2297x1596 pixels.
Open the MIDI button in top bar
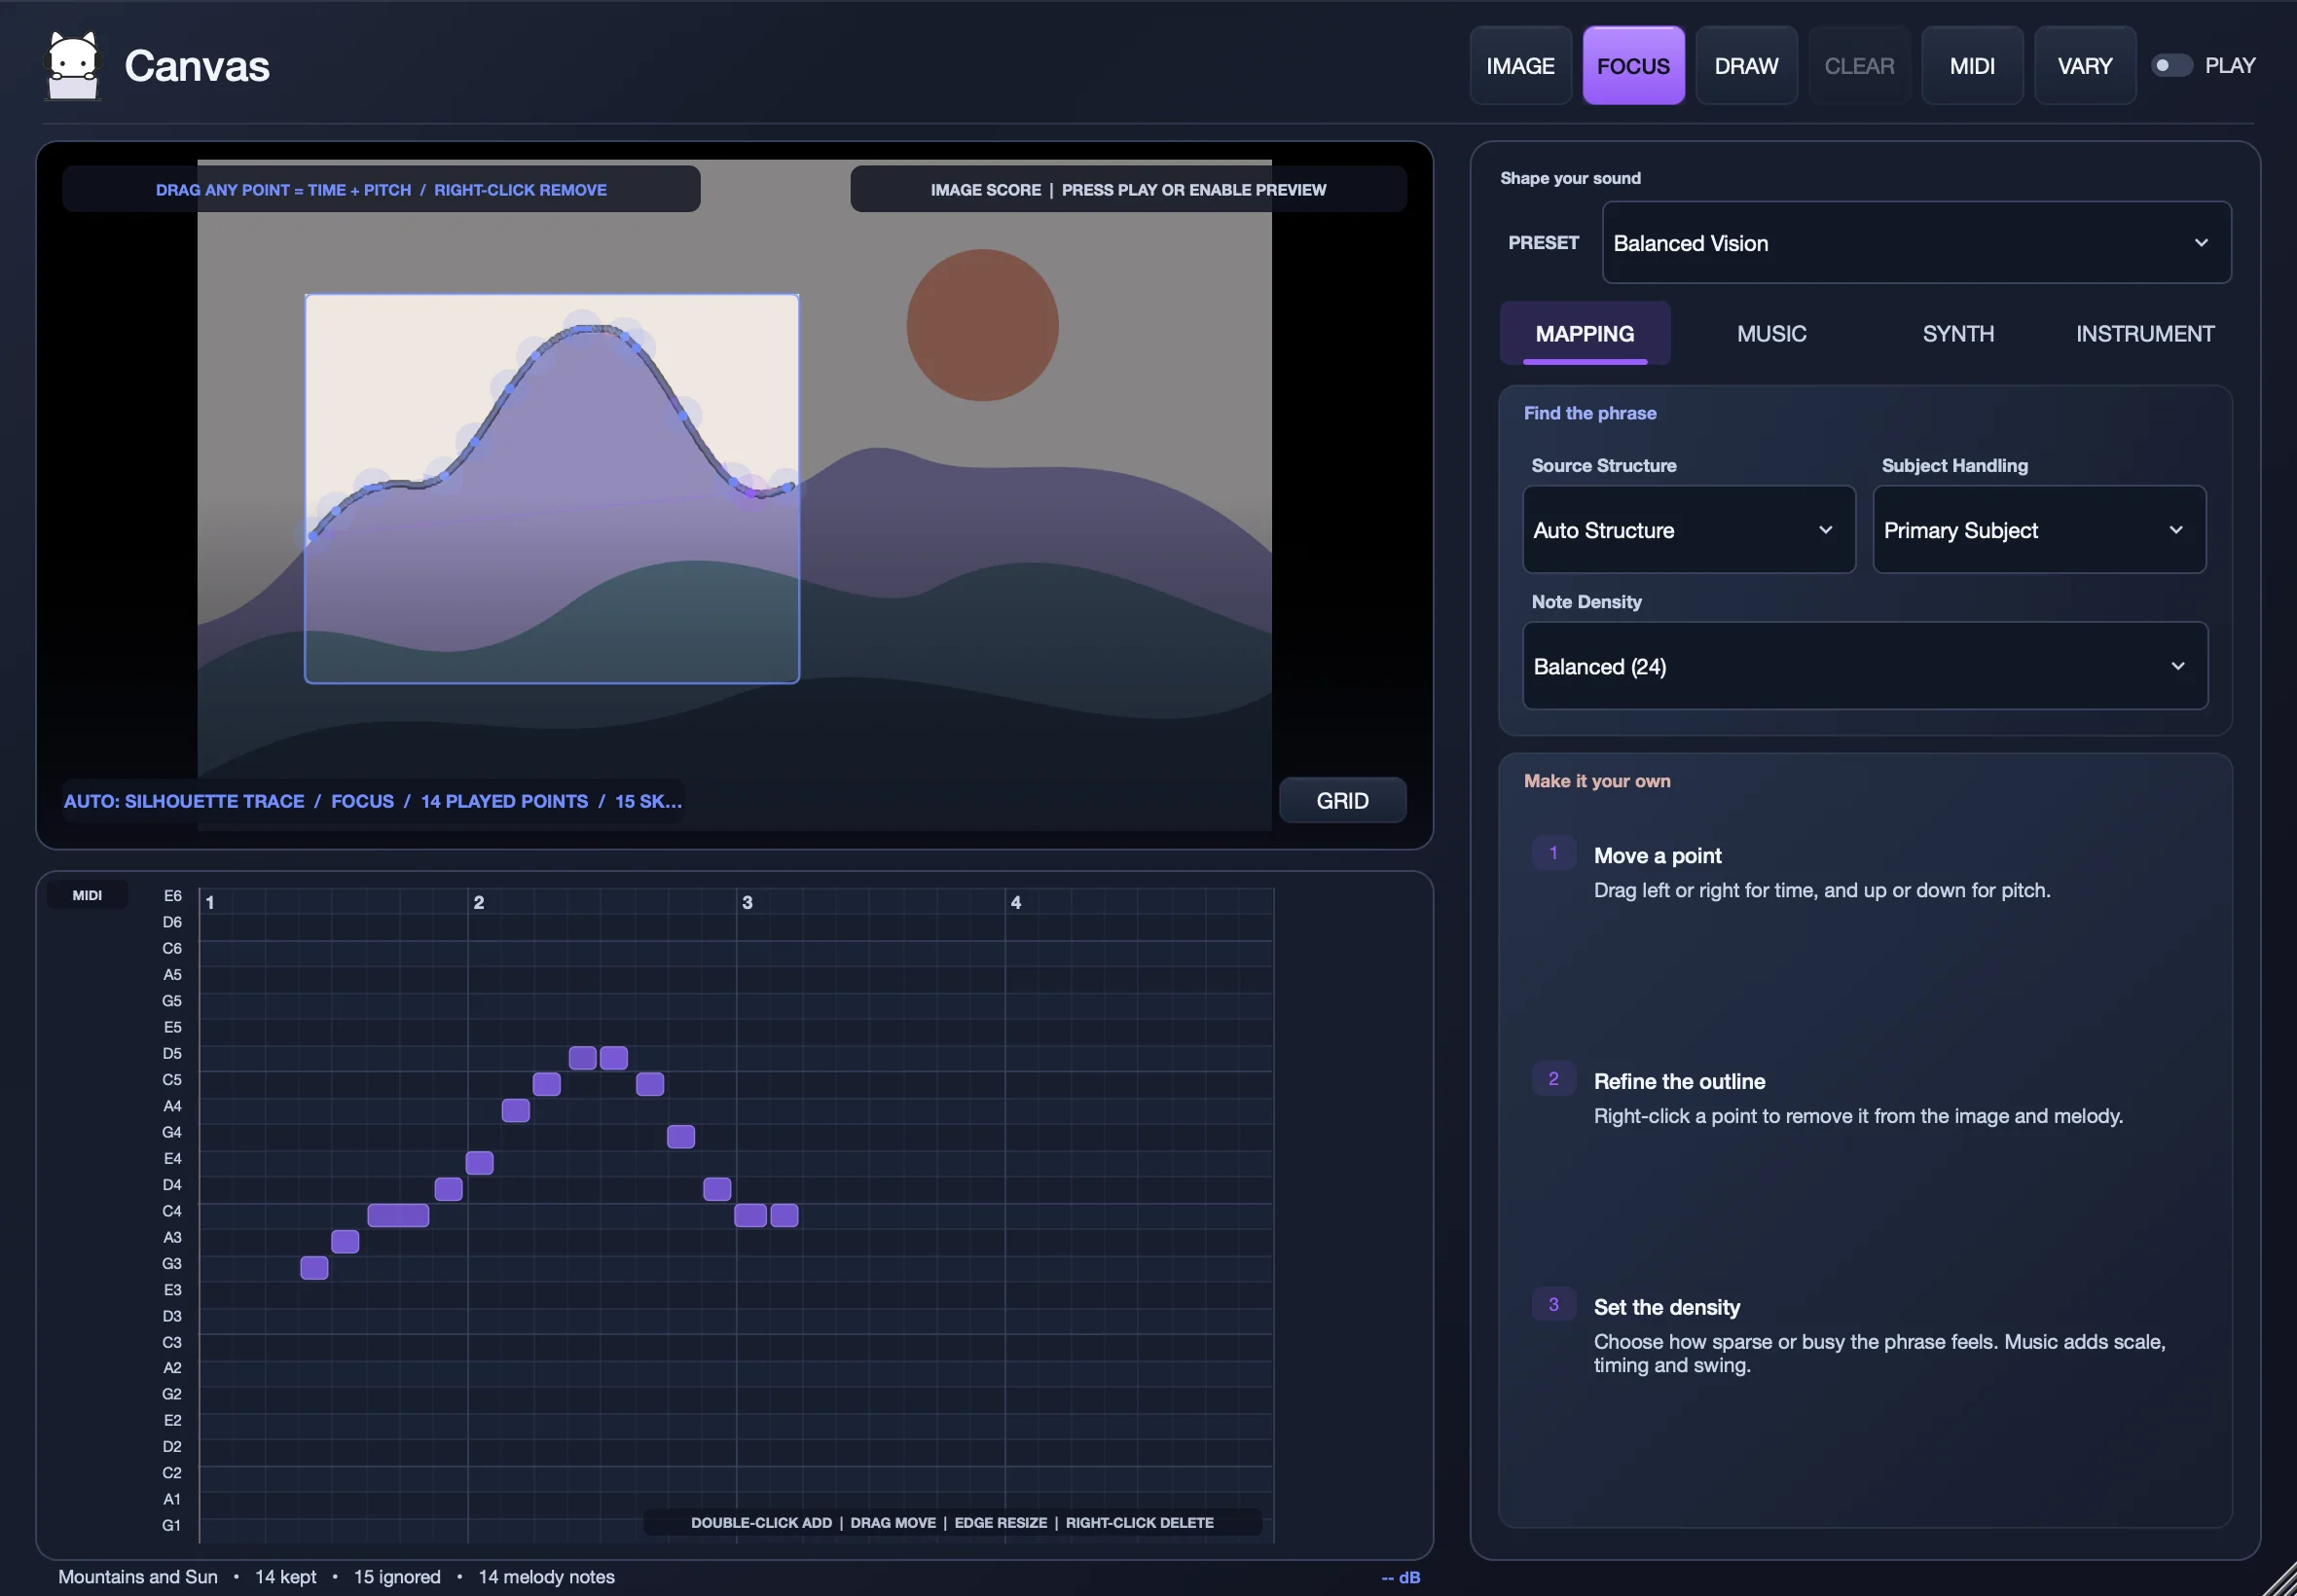point(1972,66)
